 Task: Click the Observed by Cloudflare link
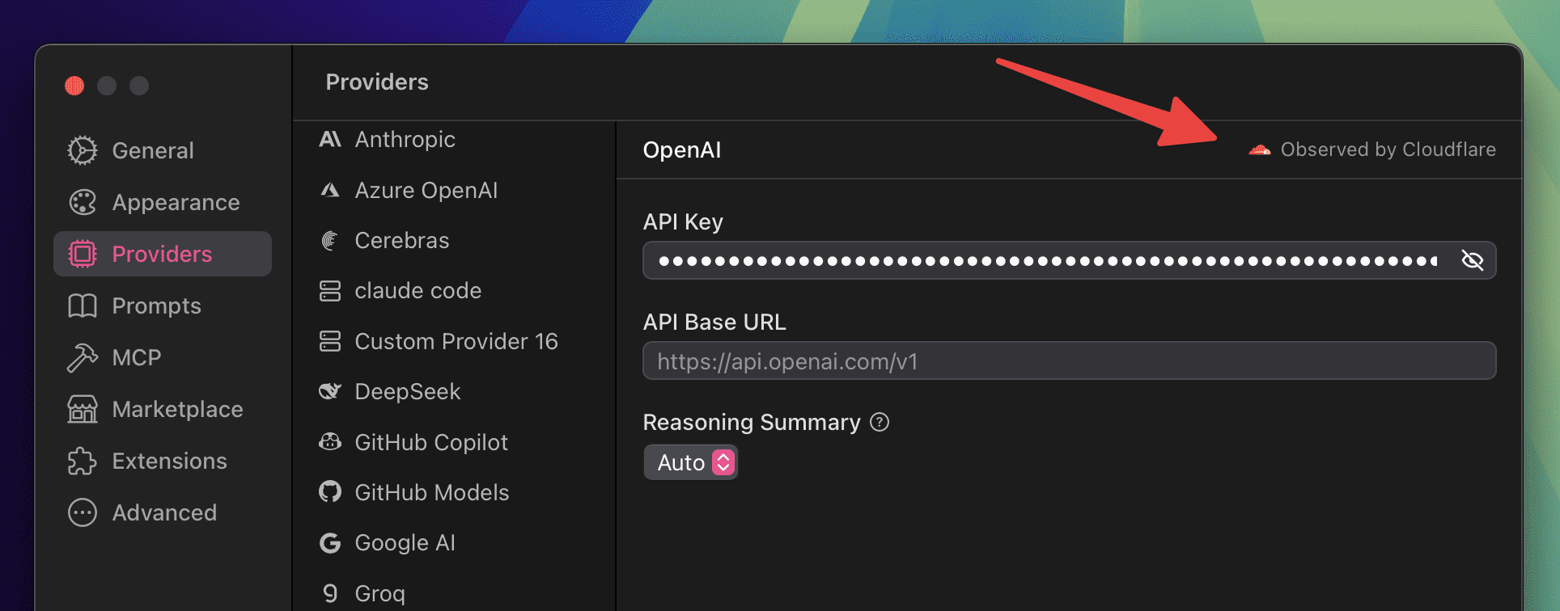[x=1372, y=150]
